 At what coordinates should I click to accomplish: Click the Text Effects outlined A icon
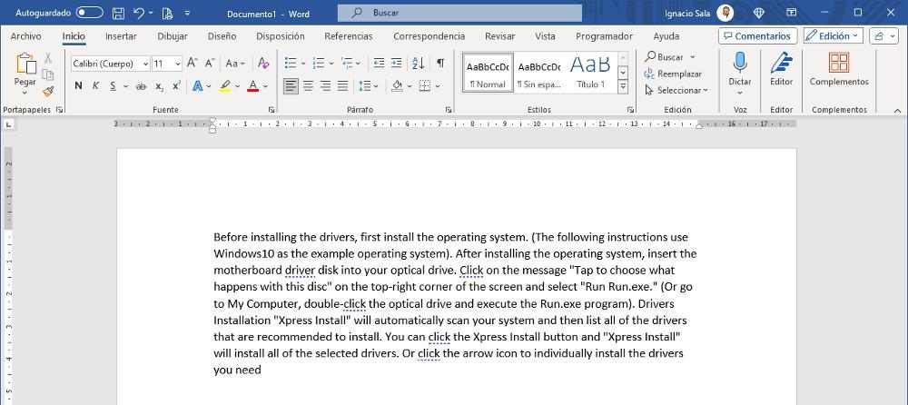tap(197, 85)
